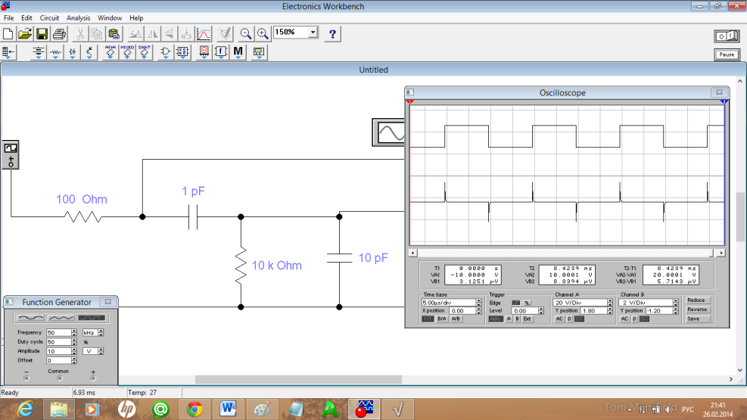
Task: Click the Save floppy disk icon
Action: (x=42, y=34)
